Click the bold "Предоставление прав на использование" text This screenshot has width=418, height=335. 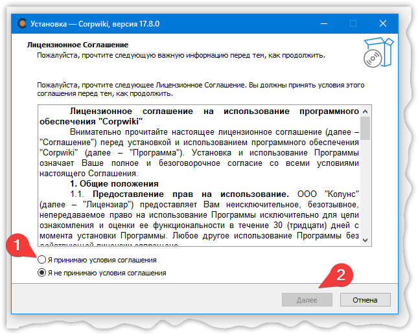pyautogui.click(x=190, y=193)
